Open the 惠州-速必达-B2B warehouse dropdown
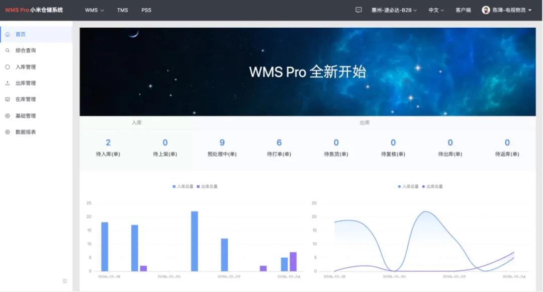The height and width of the screenshot is (292, 543). click(394, 10)
